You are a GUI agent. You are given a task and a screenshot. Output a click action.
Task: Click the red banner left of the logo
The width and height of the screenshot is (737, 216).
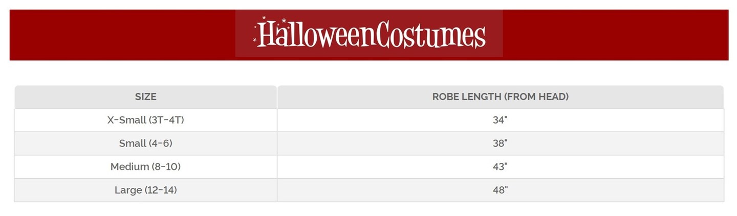(122, 35)
